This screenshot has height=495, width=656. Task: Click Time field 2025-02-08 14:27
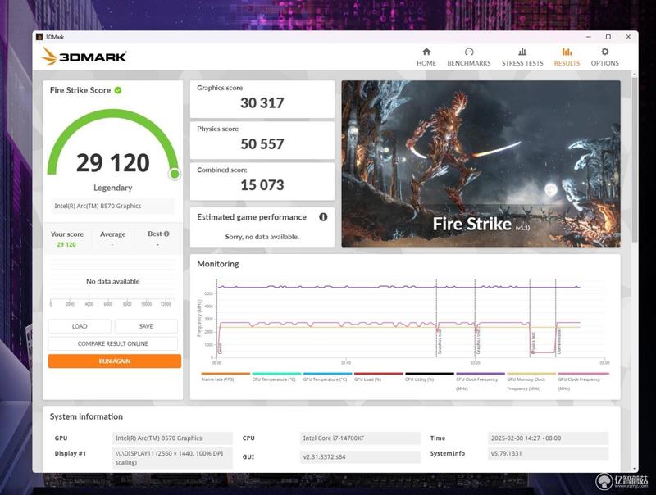tap(548, 438)
